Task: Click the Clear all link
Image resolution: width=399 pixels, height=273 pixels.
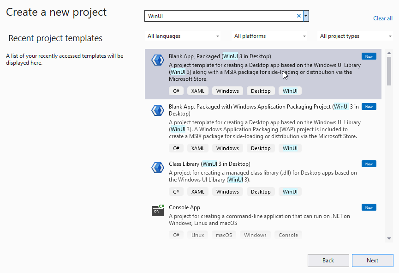Action: coord(383,18)
